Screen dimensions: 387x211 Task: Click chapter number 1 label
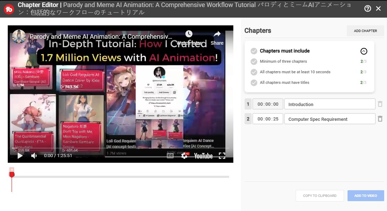248,104
